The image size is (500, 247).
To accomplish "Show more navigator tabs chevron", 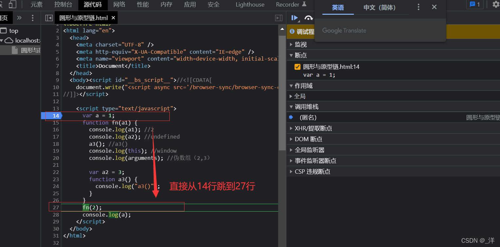I will coord(19,18).
